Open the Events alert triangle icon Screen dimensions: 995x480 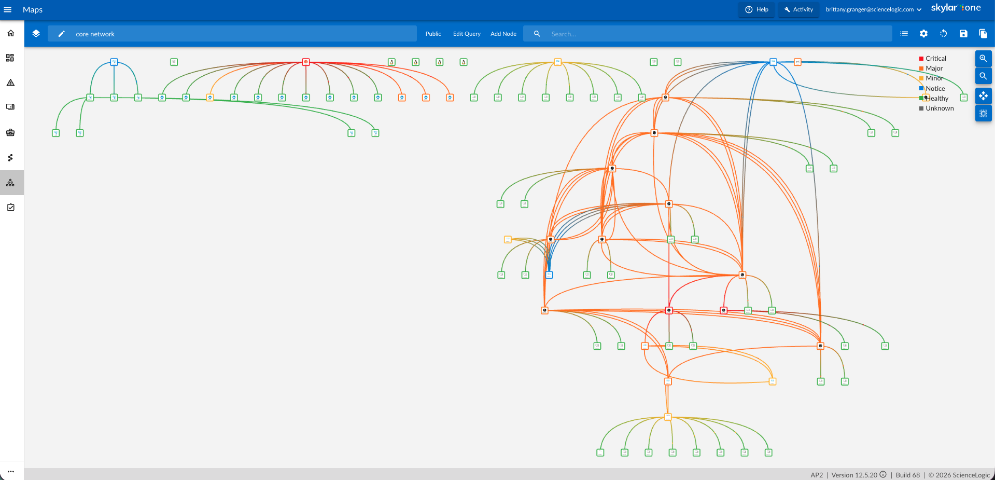point(10,83)
